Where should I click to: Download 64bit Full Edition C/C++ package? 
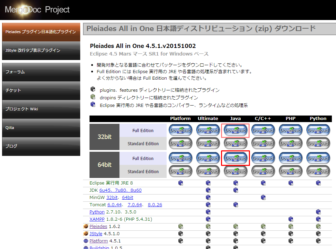(263, 158)
